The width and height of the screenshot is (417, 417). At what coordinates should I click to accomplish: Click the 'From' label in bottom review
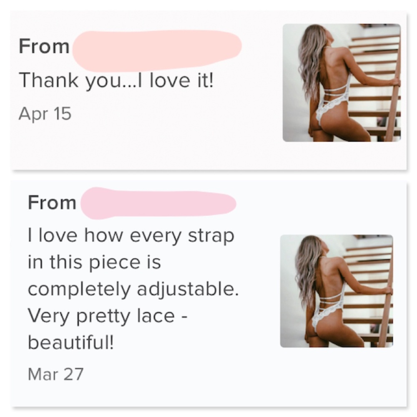52,203
